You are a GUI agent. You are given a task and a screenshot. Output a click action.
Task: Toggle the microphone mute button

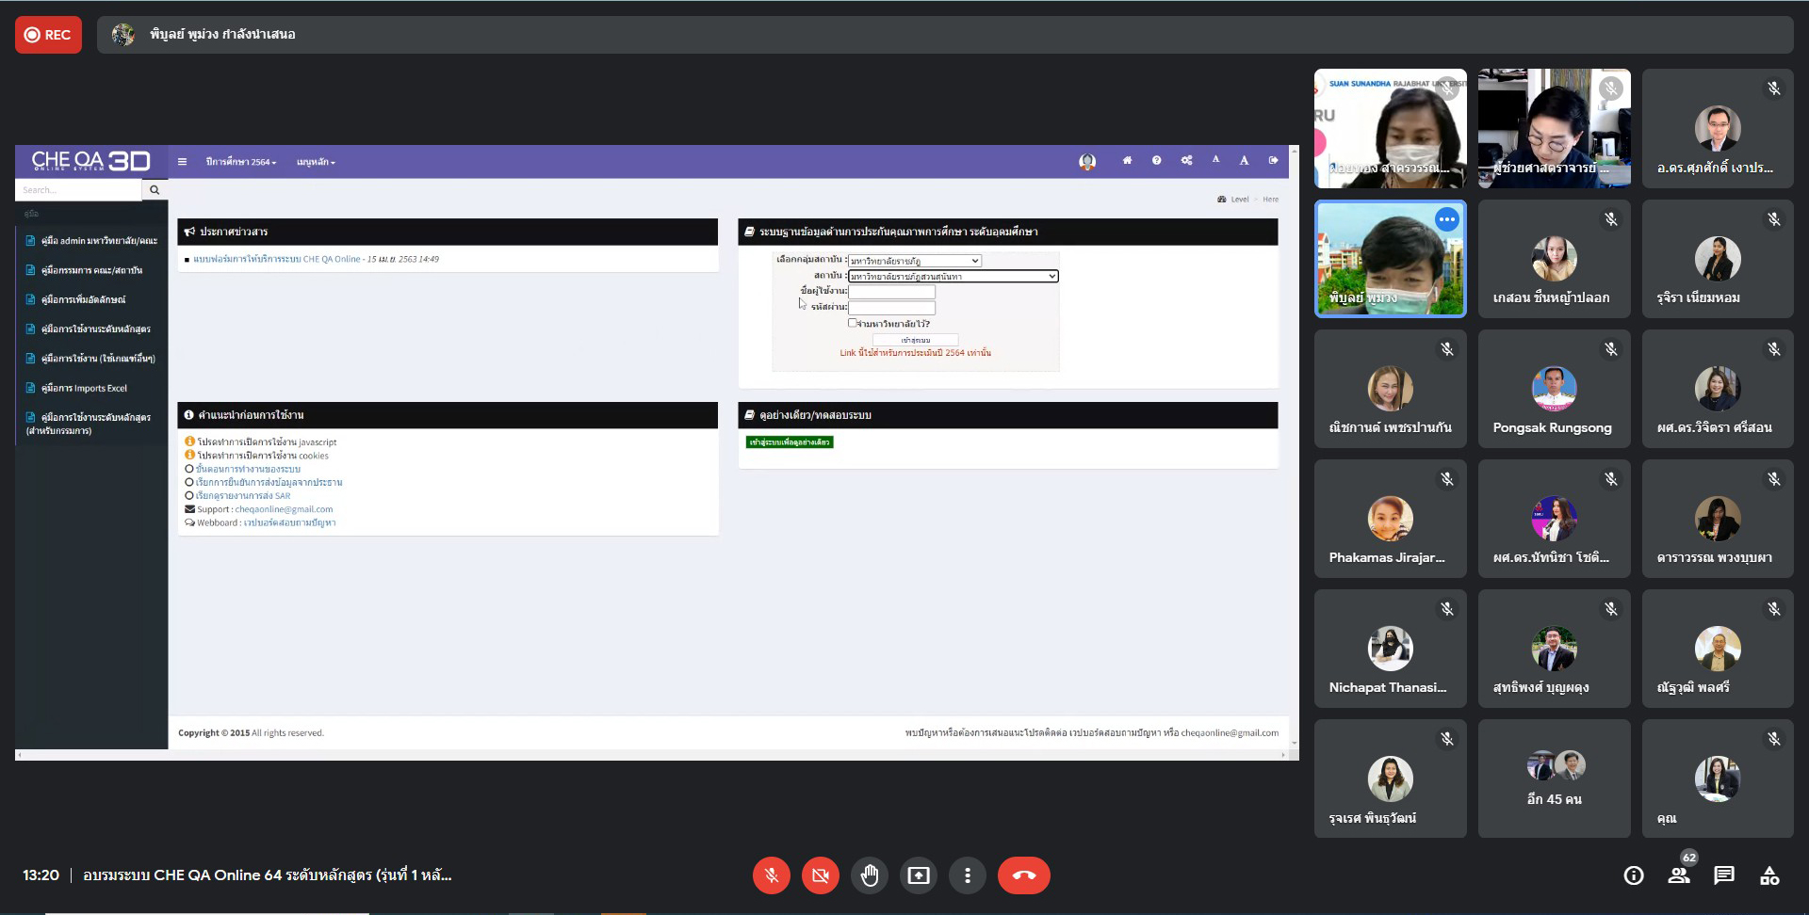point(771,875)
